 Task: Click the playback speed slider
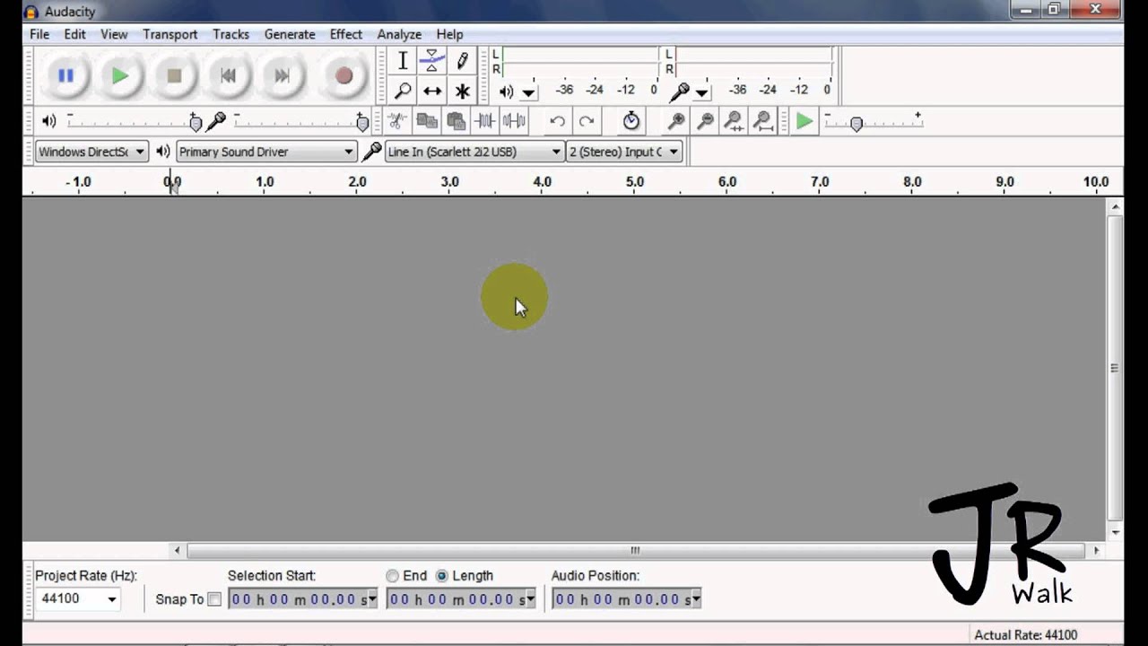874,121
